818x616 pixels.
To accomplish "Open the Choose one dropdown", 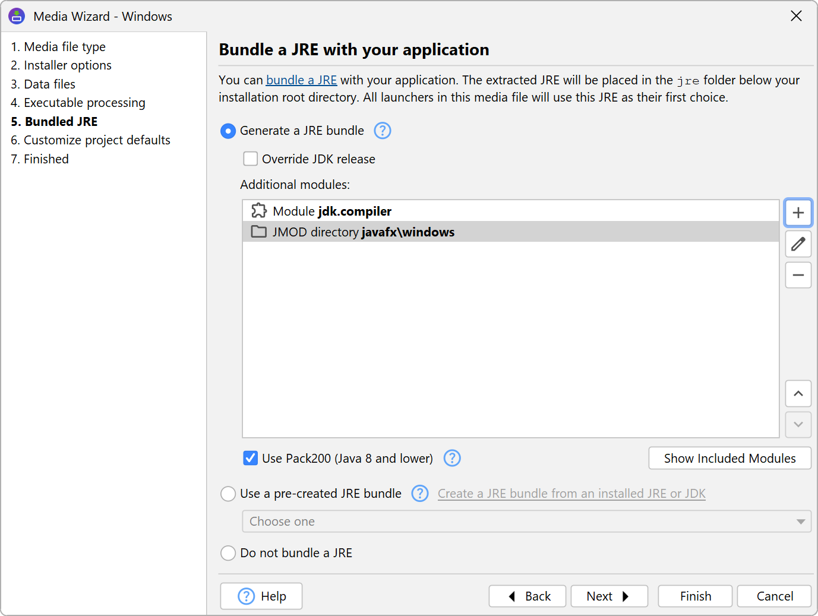I will coord(526,522).
